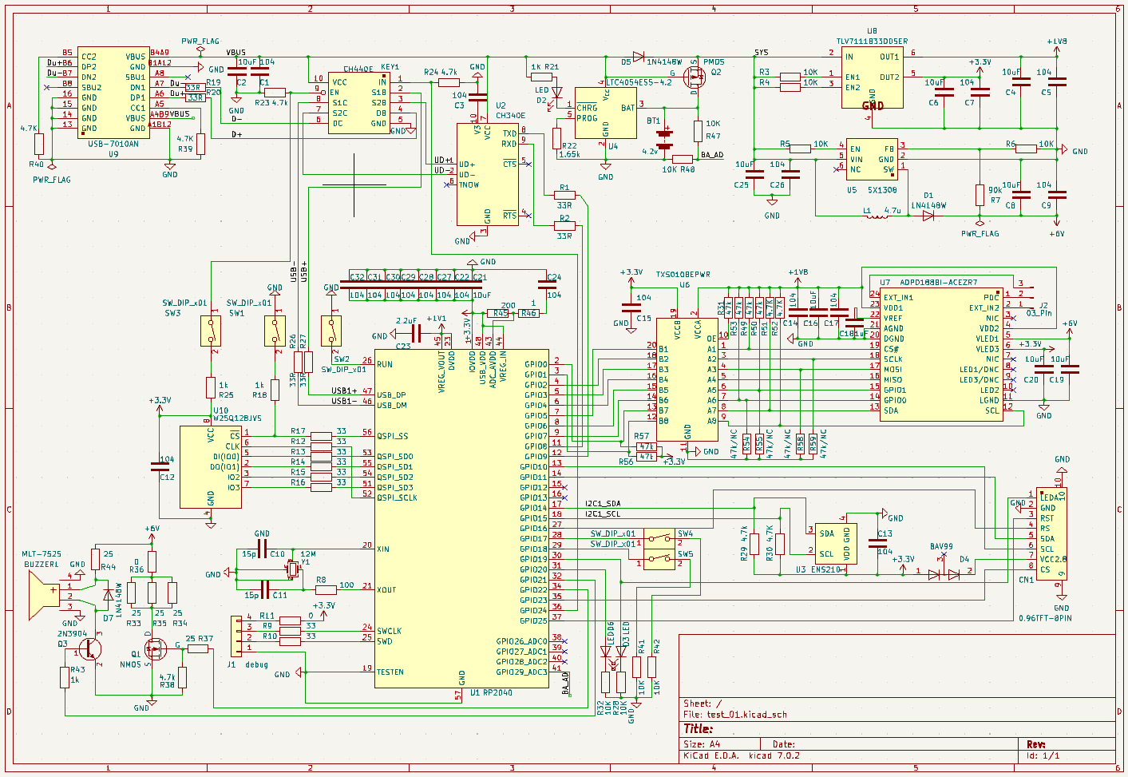1128x777 pixels.
Task: Click the SWCLK pin label
Action: point(390,631)
